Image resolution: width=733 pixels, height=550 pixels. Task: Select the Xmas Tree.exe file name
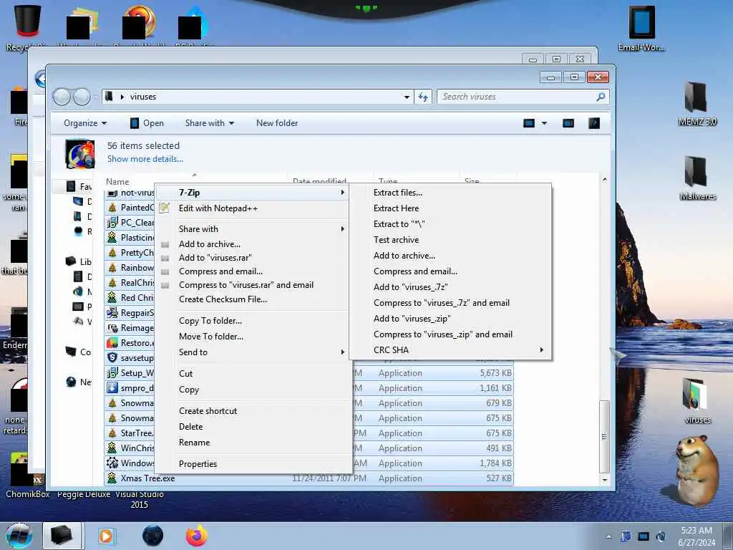147,478
